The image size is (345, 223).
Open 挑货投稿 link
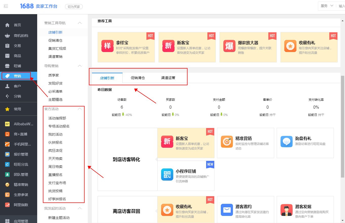(55, 191)
